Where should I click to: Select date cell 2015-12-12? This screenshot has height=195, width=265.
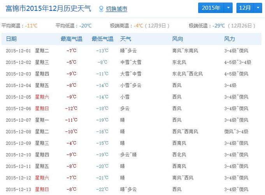pos(18,178)
